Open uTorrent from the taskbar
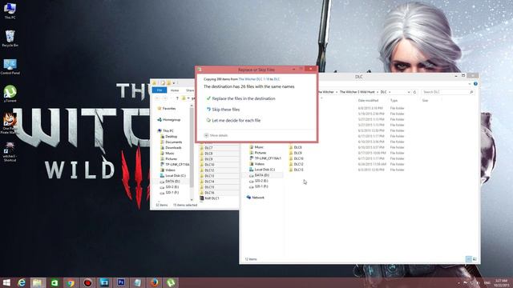 point(171,282)
